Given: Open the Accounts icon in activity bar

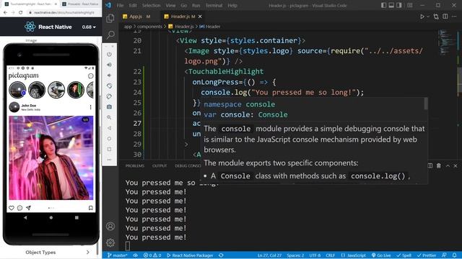Looking at the screenshot, I should point(110,226).
